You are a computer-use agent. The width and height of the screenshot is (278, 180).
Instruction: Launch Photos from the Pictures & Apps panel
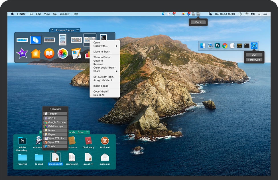pyautogui.click(x=63, y=53)
